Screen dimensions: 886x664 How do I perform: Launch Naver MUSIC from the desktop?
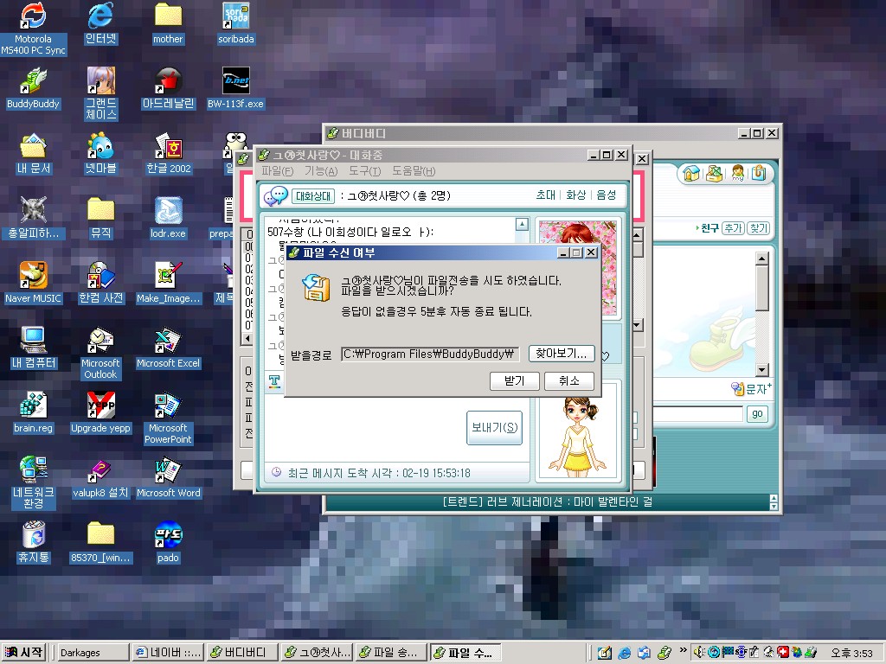tap(33, 276)
